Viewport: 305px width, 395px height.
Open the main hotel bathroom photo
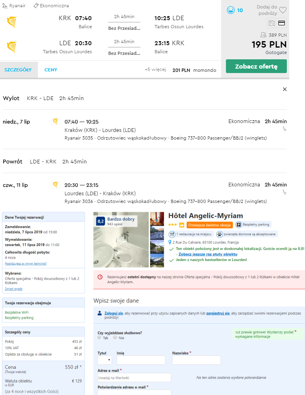pos(121,240)
